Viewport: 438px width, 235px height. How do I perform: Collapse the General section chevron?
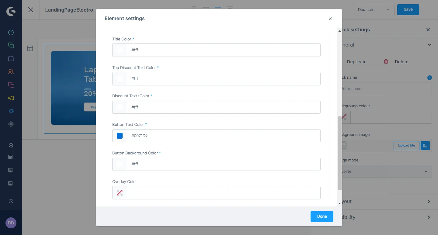(429, 45)
